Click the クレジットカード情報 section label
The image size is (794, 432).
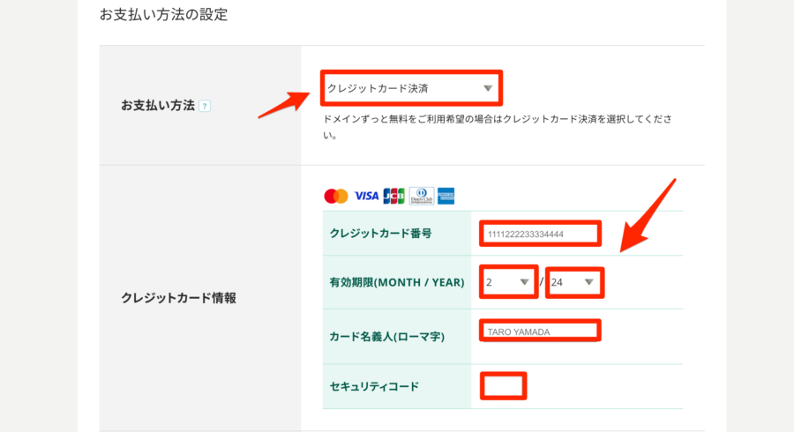[178, 298]
